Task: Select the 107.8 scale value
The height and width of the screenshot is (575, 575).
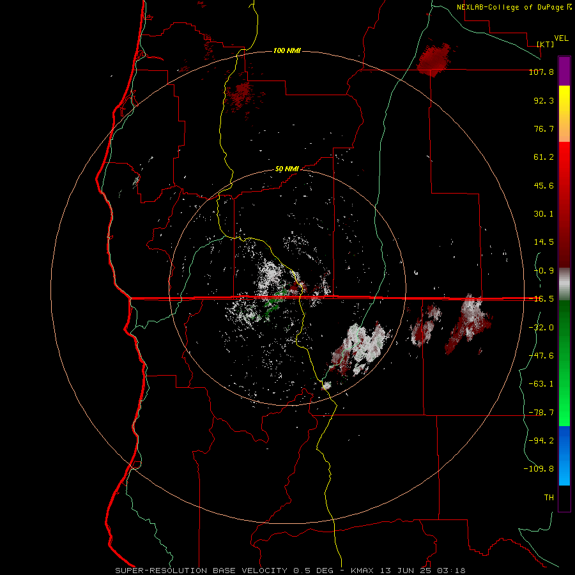Action: 541,72
